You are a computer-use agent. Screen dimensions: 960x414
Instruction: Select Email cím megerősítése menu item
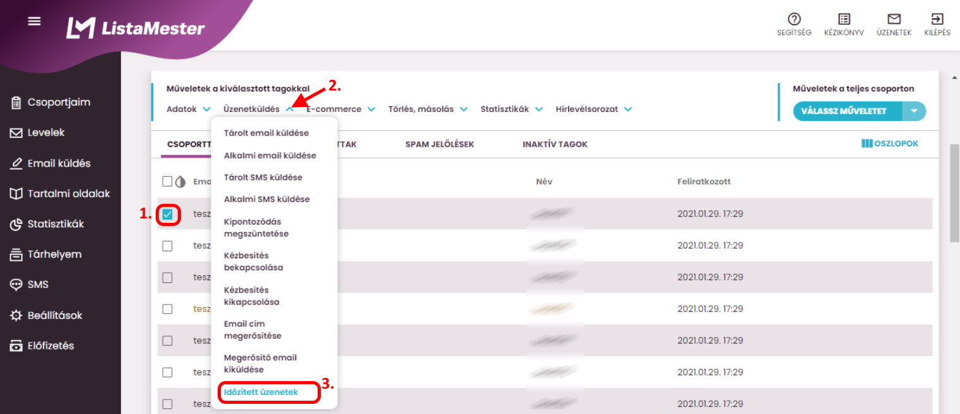252,330
